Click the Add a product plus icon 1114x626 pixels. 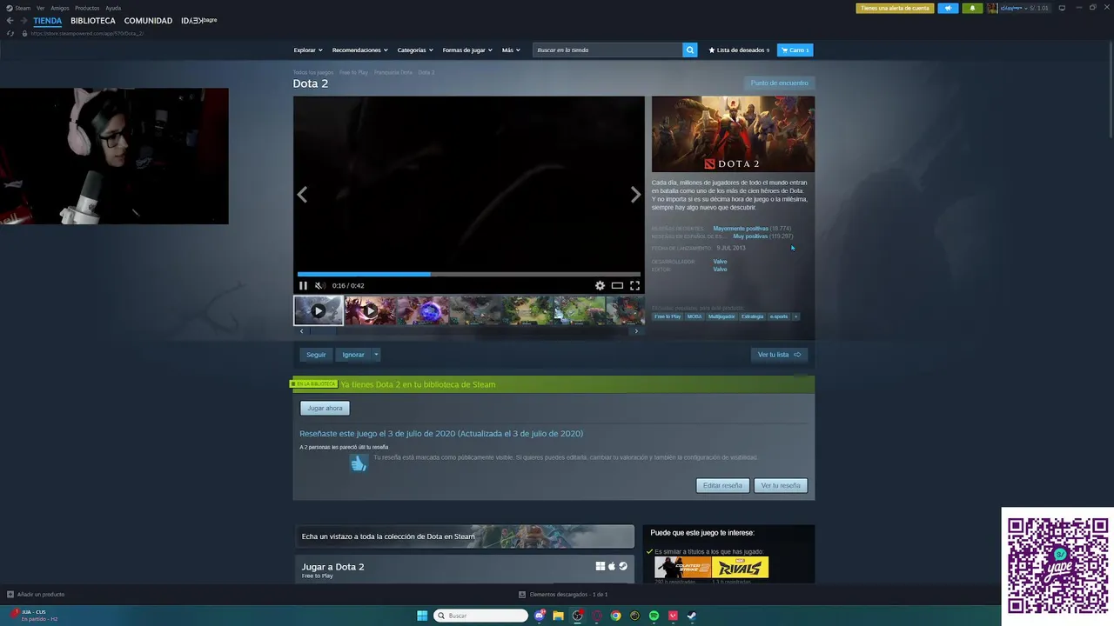point(10,594)
